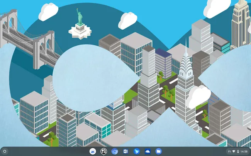The height and width of the screenshot is (156, 251).
Task: Click the clock showing 14.58
Action: [x=244, y=151]
